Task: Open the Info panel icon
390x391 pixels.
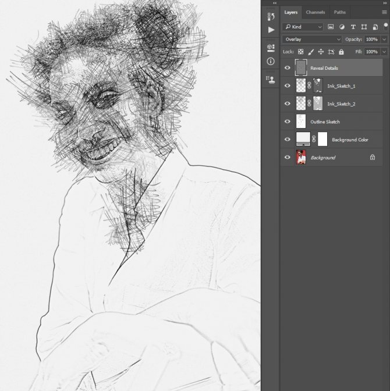Action: pos(271,61)
